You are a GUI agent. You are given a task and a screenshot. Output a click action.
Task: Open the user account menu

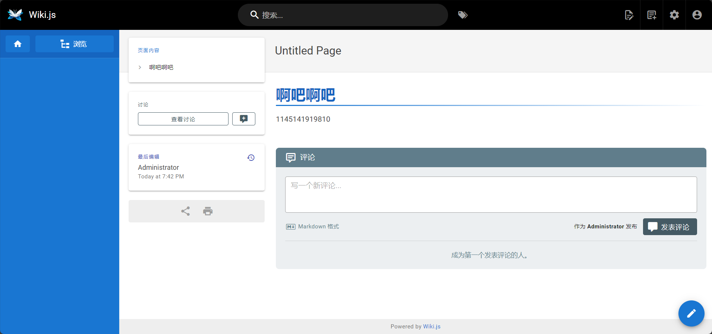pyautogui.click(x=697, y=15)
